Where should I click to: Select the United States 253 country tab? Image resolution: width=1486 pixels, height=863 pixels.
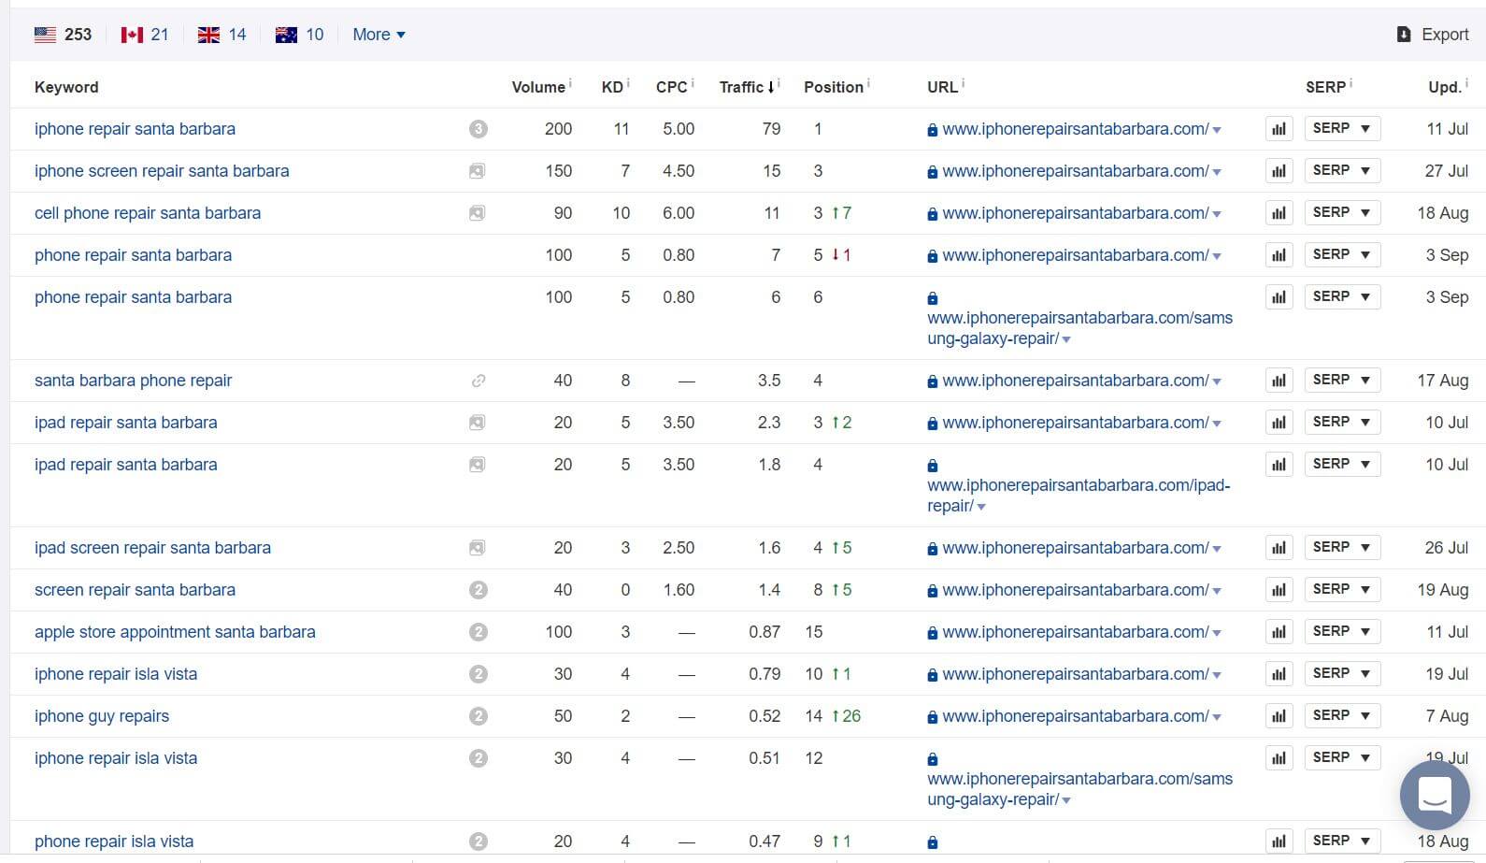point(63,35)
